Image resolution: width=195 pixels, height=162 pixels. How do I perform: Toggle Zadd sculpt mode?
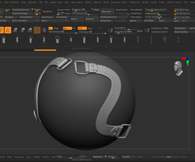(x=82, y=28)
